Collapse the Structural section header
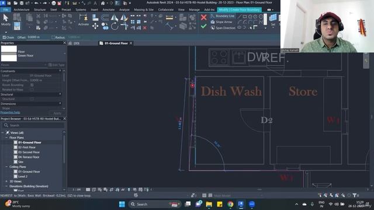Screen dimensions: 374x210 (60, 94)
